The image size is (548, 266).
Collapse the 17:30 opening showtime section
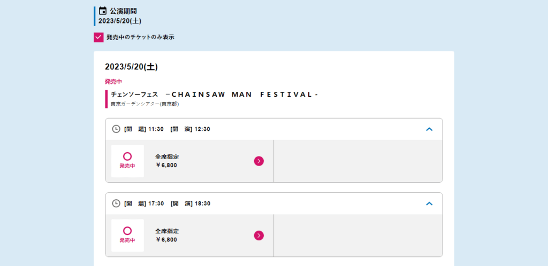430,204
